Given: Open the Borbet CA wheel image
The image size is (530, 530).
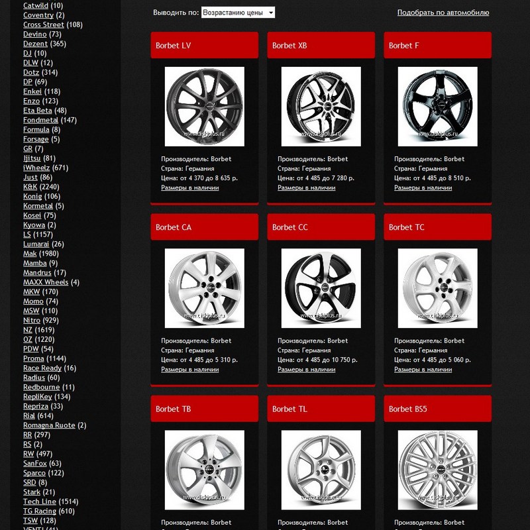Looking at the screenshot, I should click(205, 288).
